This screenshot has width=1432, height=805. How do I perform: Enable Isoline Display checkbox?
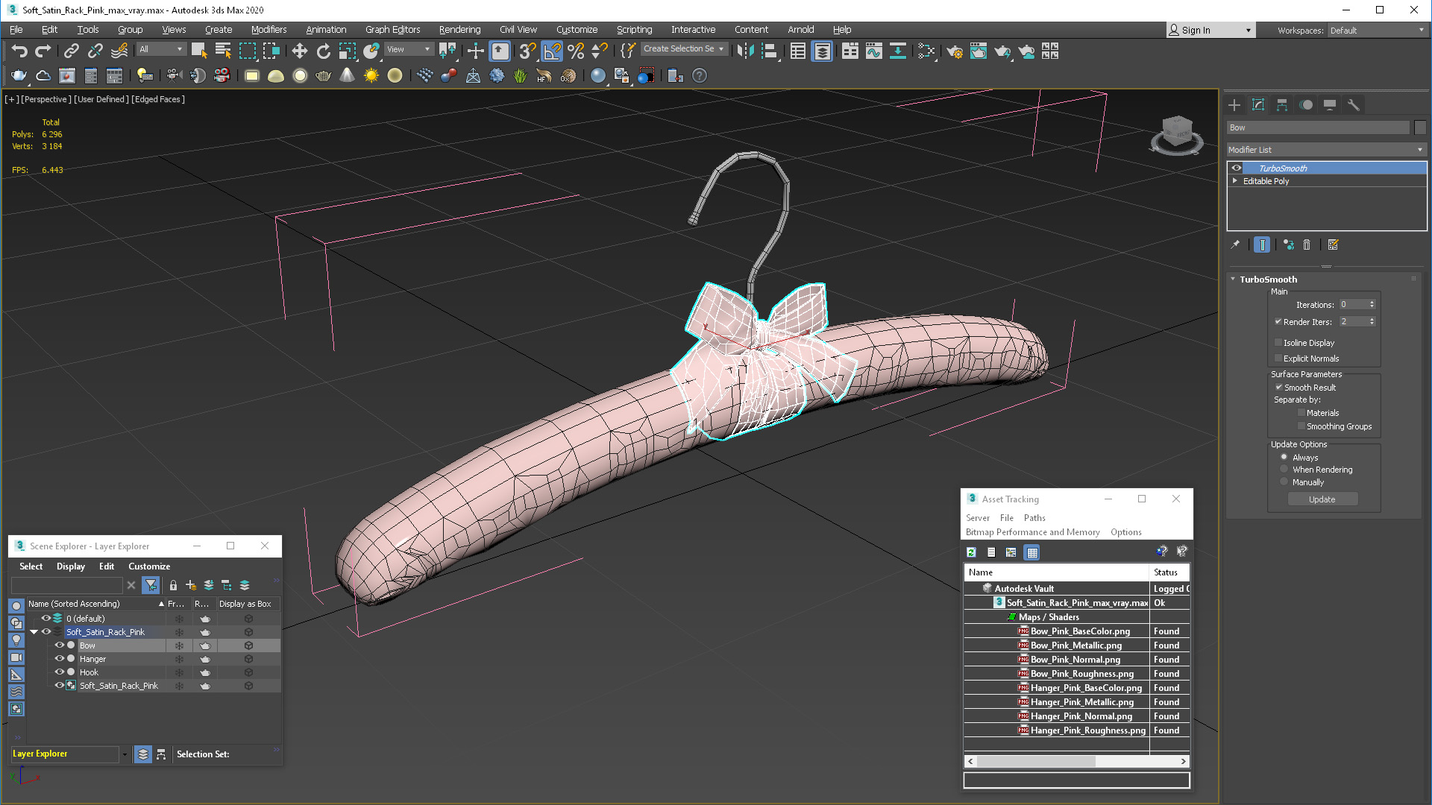coord(1278,343)
